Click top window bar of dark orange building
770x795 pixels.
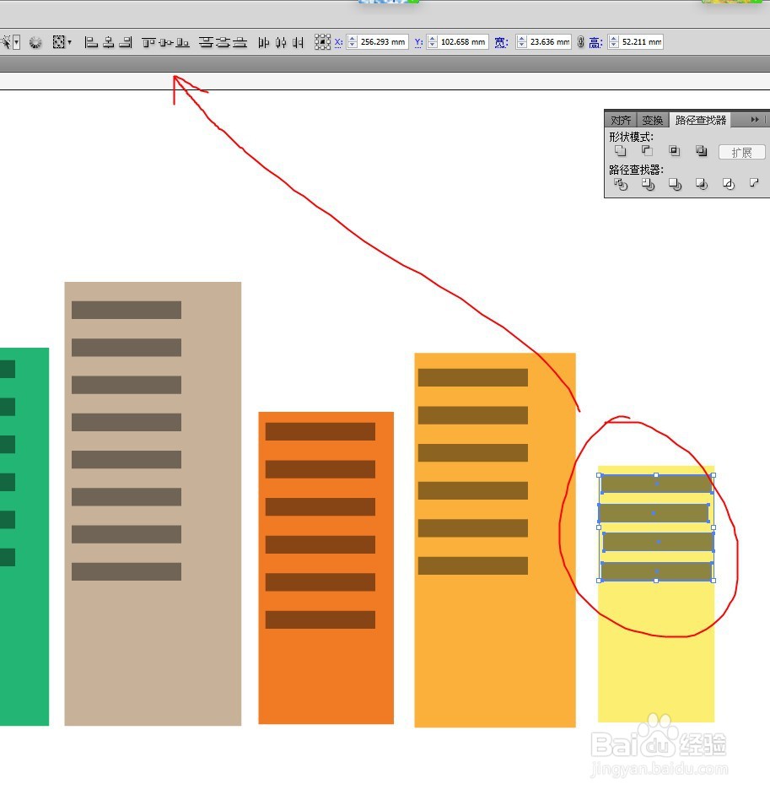pyautogui.click(x=320, y=431)
